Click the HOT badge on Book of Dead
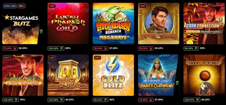Image resolution: width=226 pixels, height=105 pixels. click(x=143, y=6)
